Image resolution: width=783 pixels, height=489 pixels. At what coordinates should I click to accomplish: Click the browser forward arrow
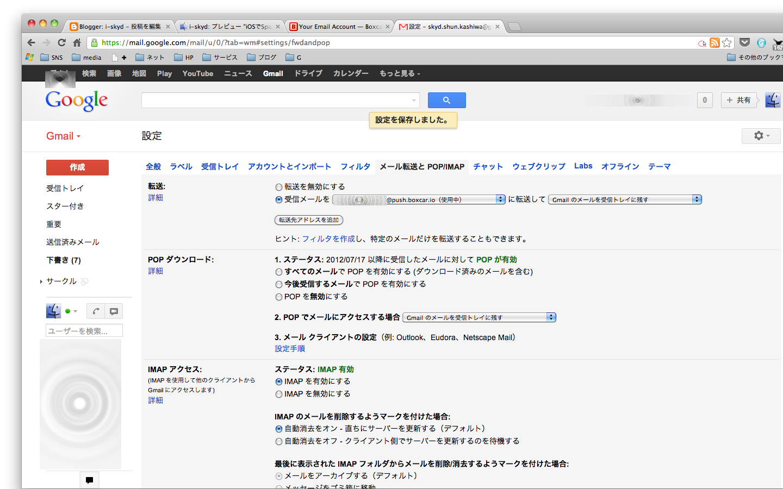pyautogui.click(x=46, y=42)
